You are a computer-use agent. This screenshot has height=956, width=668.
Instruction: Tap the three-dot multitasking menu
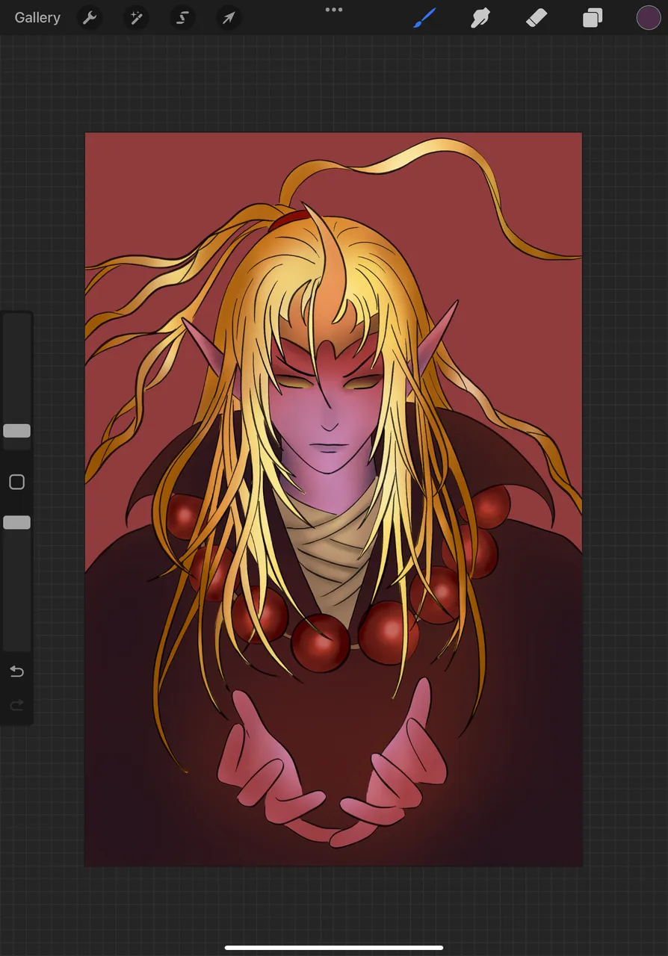[334, 10]
